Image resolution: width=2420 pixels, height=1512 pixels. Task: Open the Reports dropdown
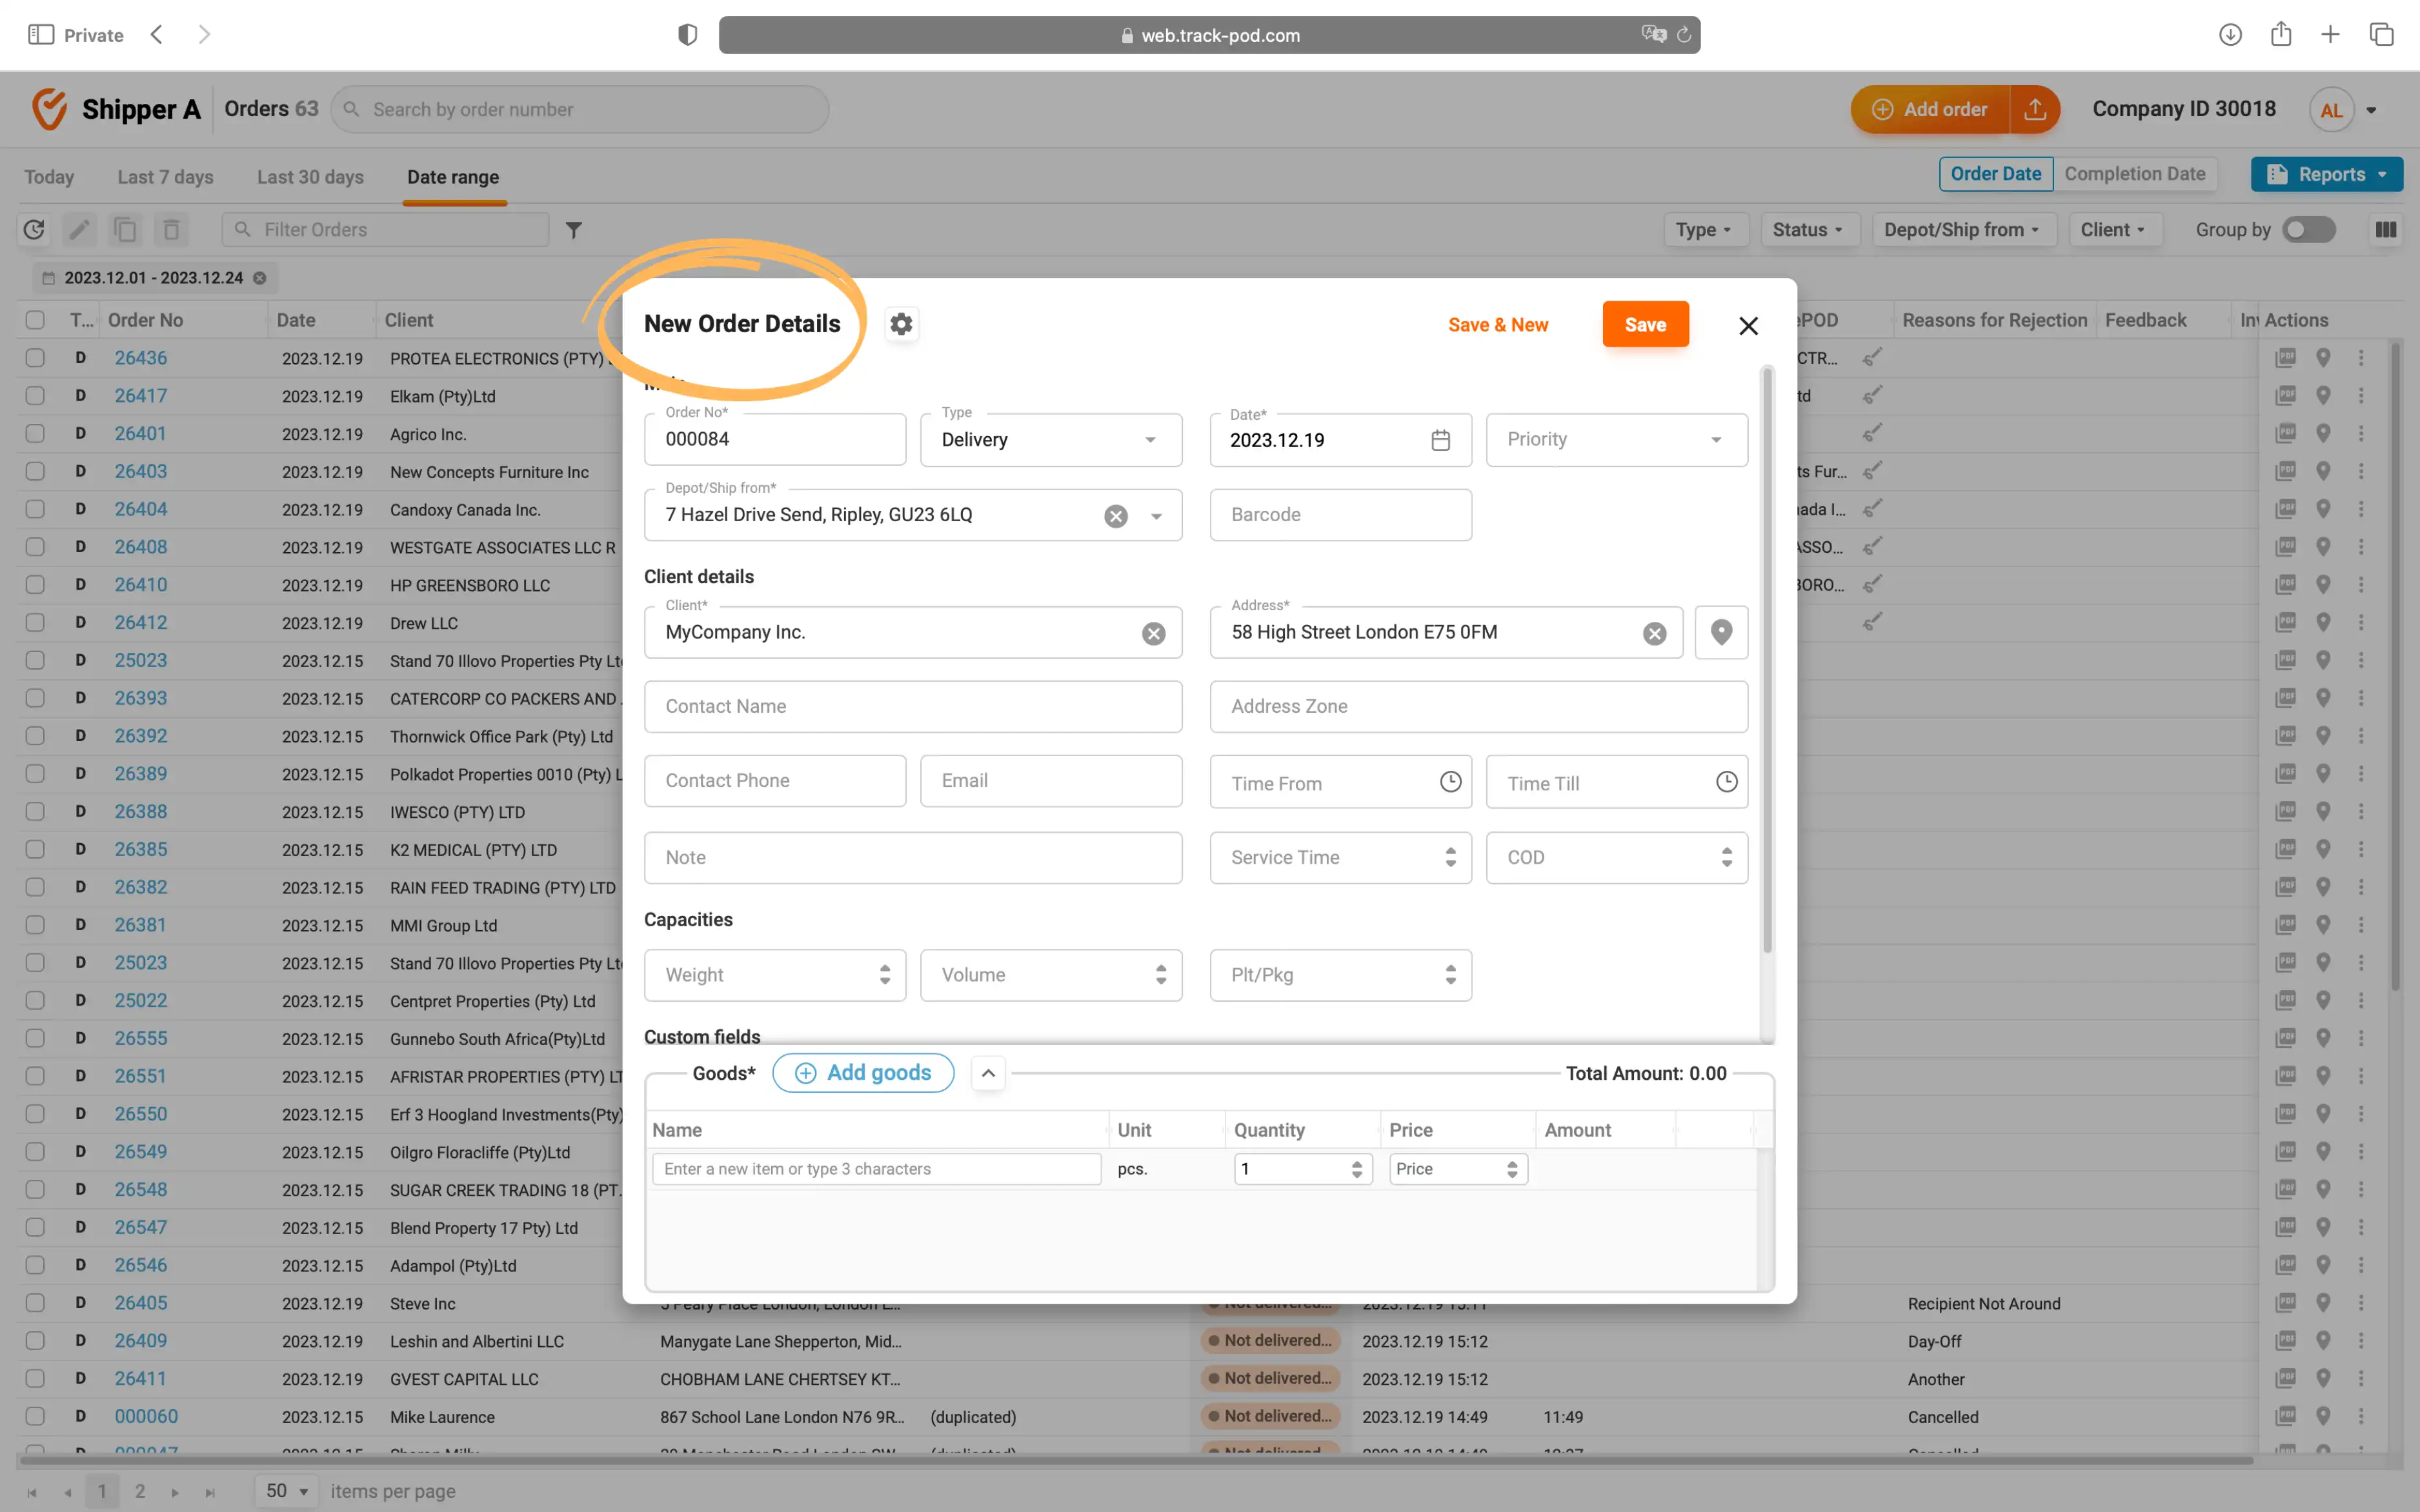tap(2327, 174)
